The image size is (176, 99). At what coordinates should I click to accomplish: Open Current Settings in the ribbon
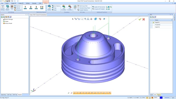pos(2,8)
